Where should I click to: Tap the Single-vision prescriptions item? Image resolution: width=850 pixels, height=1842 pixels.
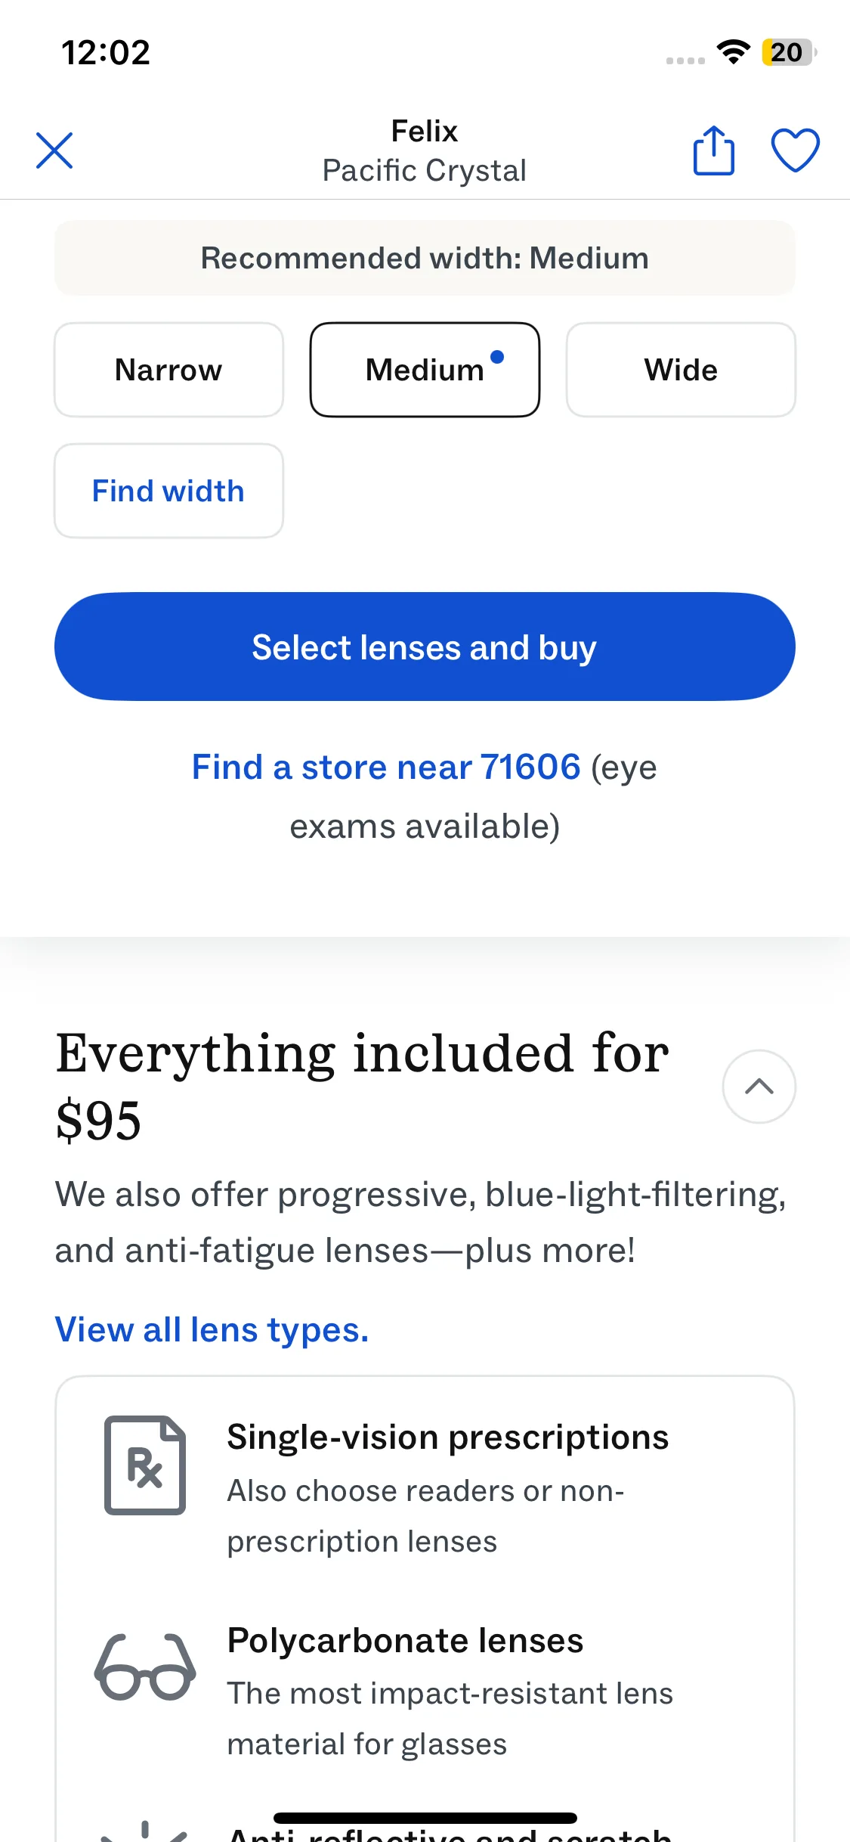pyautogui.click(x=447, y=1437)
